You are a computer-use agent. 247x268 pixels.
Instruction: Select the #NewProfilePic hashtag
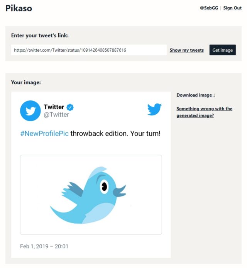tap(44, 134)
